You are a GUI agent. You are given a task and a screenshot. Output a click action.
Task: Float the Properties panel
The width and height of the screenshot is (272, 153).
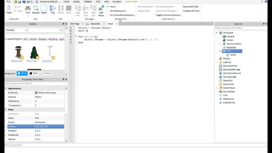(63, 79)
